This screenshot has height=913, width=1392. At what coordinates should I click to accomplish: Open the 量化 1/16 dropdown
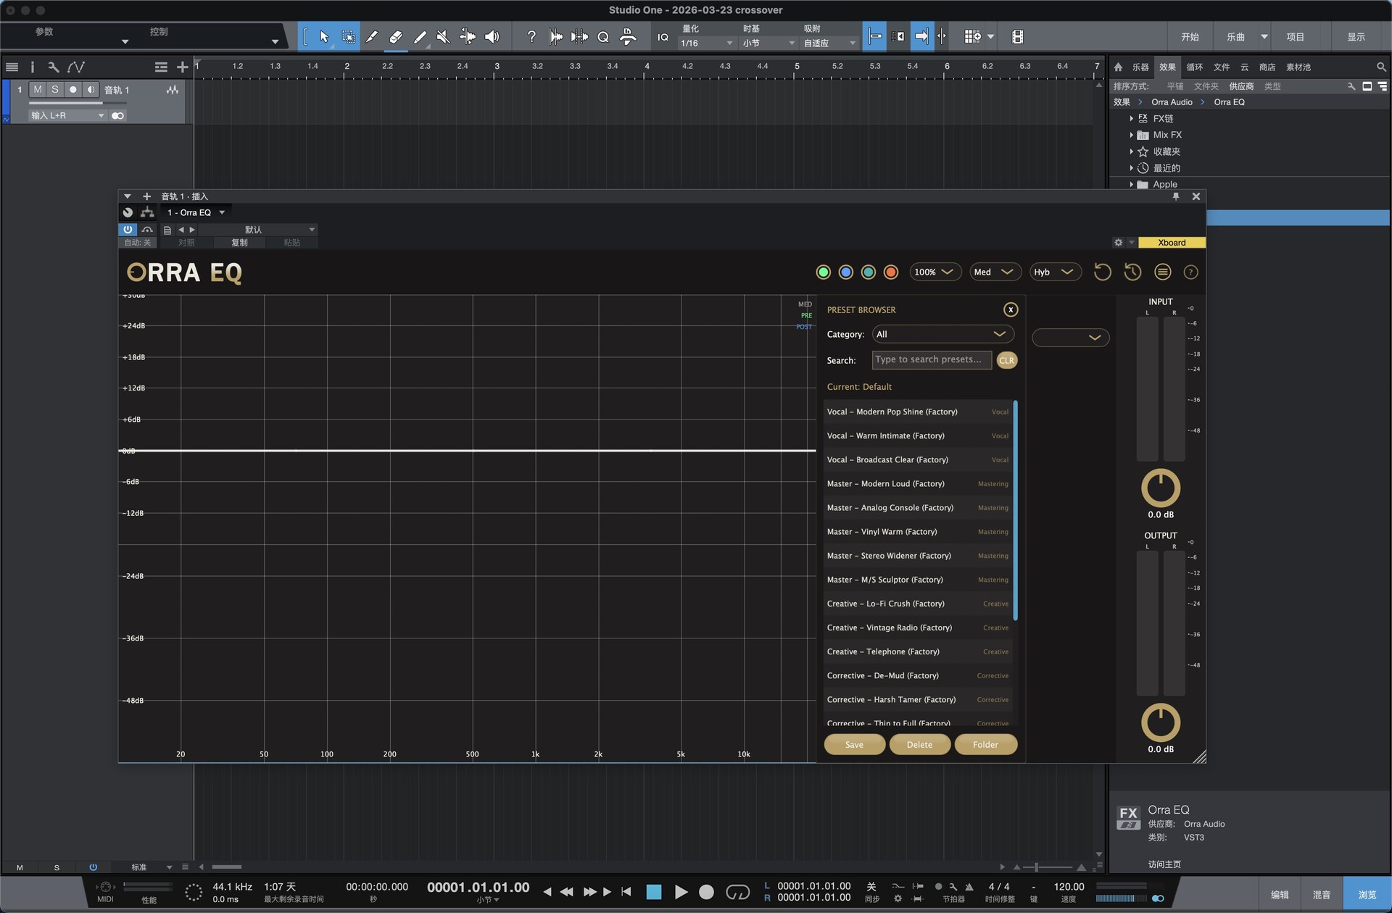tap(706, 43)
